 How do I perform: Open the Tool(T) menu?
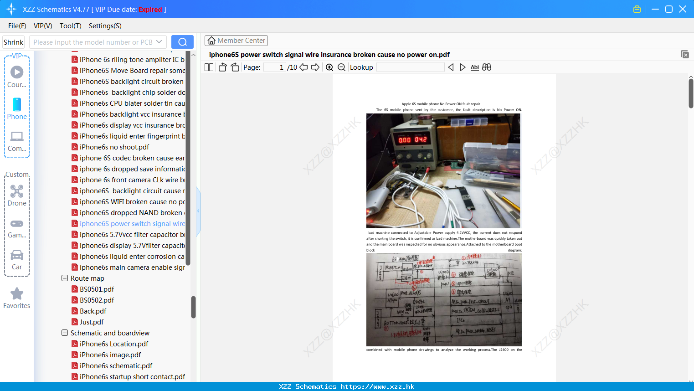tap(70, 26)
